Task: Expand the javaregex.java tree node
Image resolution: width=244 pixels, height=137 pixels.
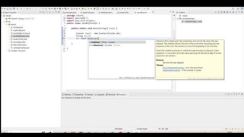Action: pos(9,42)
